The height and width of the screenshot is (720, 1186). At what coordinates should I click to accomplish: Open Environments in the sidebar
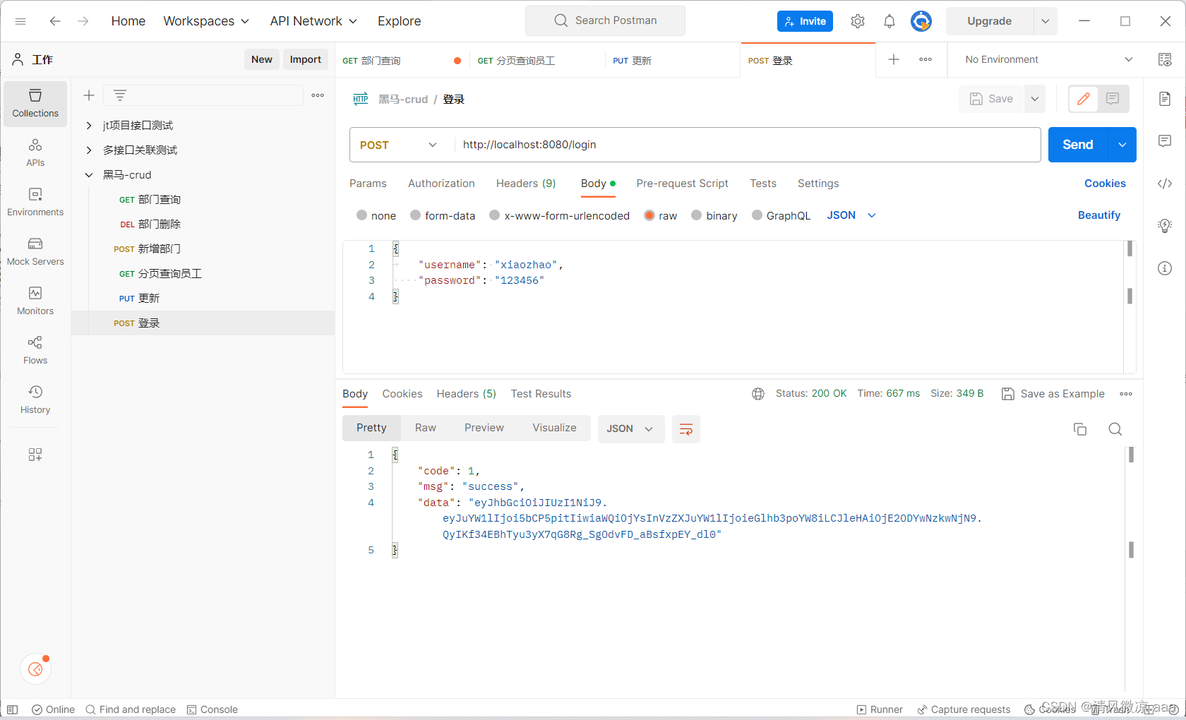click(35, 203)
